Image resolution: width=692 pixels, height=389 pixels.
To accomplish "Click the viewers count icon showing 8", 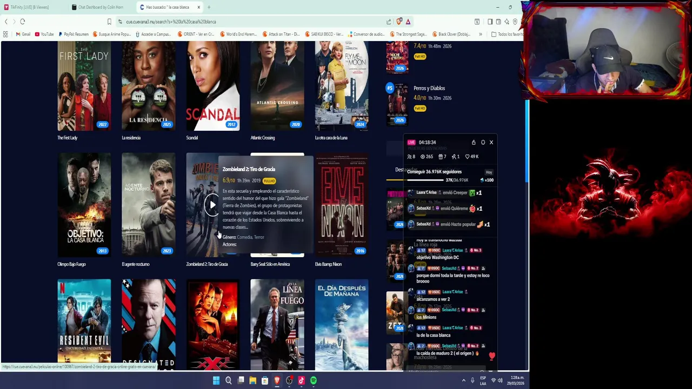I will 409,157.
